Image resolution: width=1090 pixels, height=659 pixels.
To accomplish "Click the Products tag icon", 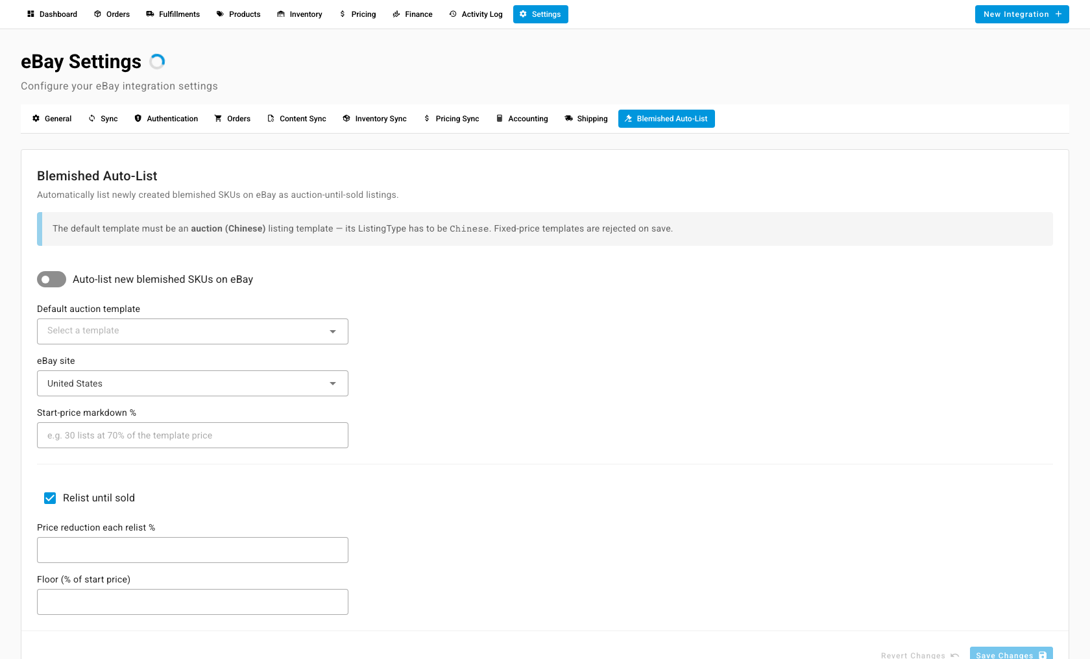I will pyautogui.click(x=220, y=14).
